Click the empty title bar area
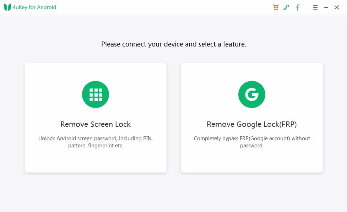This screenshot has width=347, height=212. tap(160, 7)
